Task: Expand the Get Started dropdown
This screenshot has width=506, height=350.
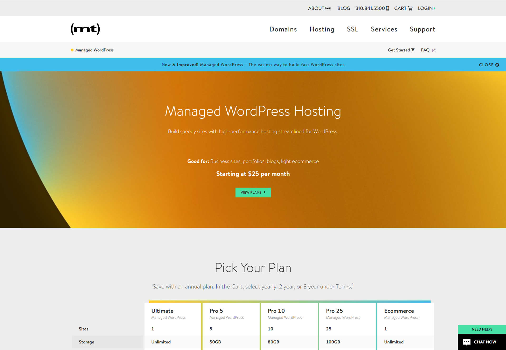Action: click(401, 50)
